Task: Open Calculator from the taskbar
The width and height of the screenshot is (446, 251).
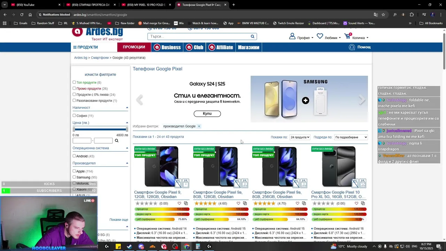Action: (x=198, y=246)
